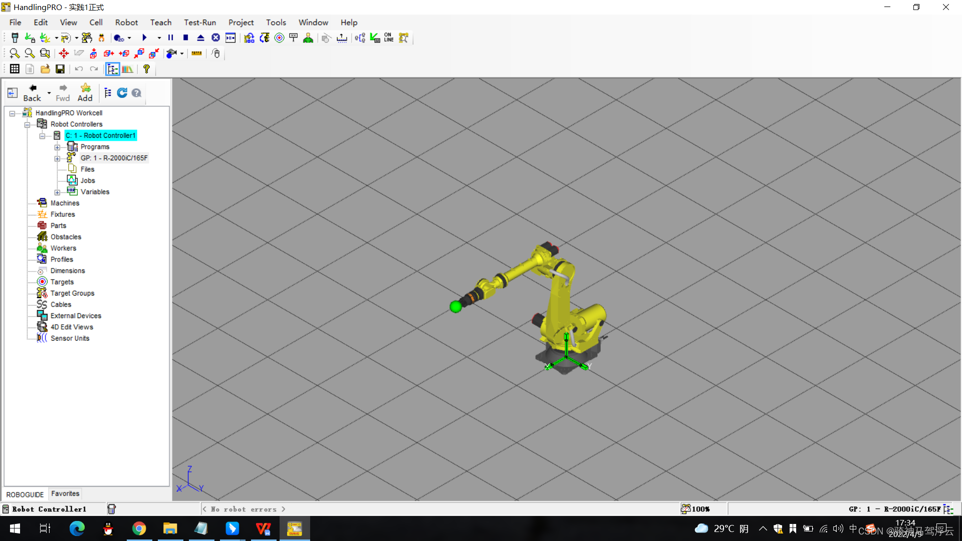Click the status bar teach pendant icon
This screenshot has width=962, height=541.
click(x=112, y=509)
